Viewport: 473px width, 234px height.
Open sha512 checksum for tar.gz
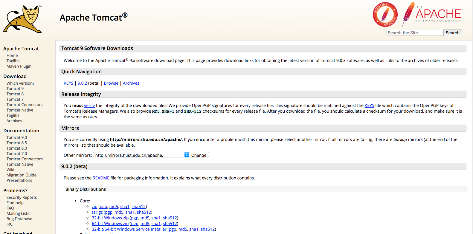coord(144,212)
